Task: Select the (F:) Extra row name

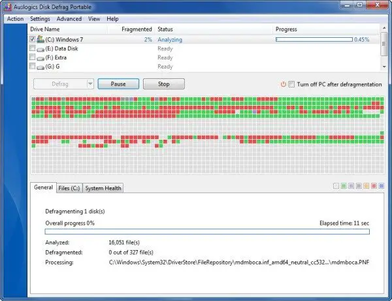Action: tap(56, 57)
